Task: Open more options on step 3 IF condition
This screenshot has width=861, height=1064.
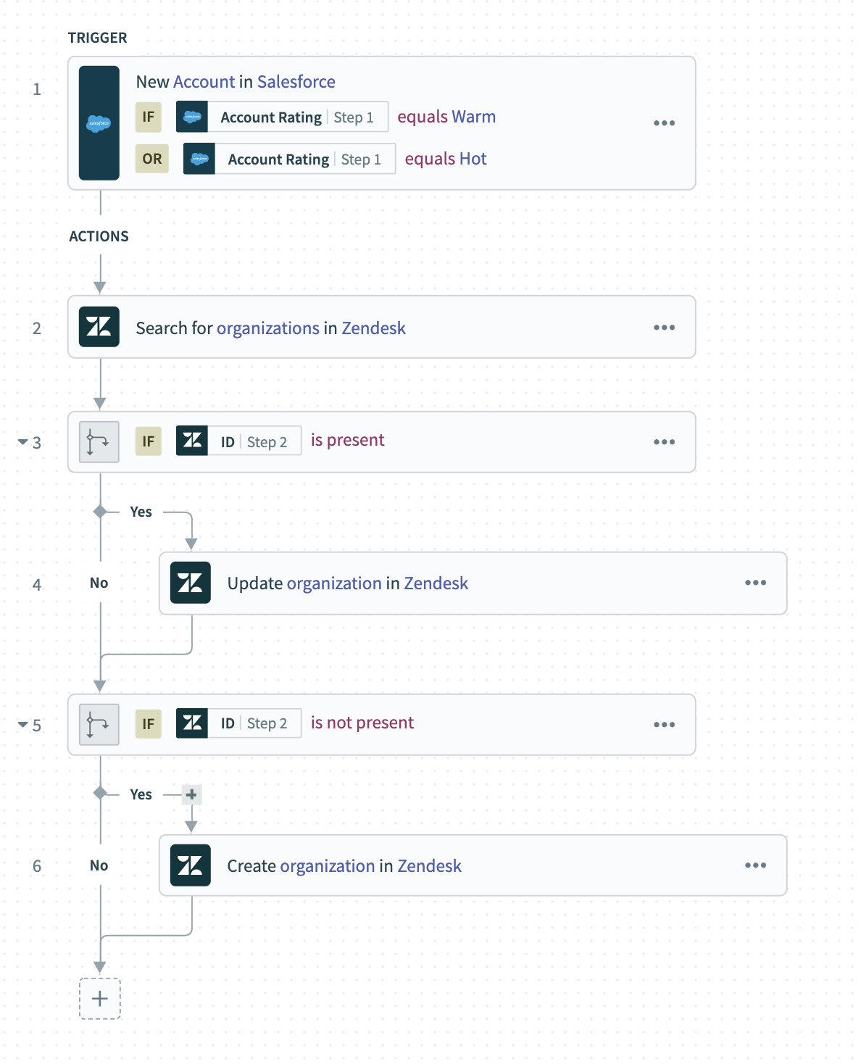Action: coord(664,442)
